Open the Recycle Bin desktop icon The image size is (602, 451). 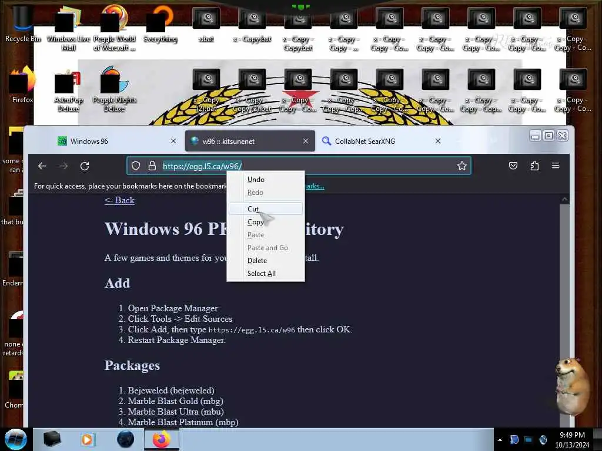22,23
